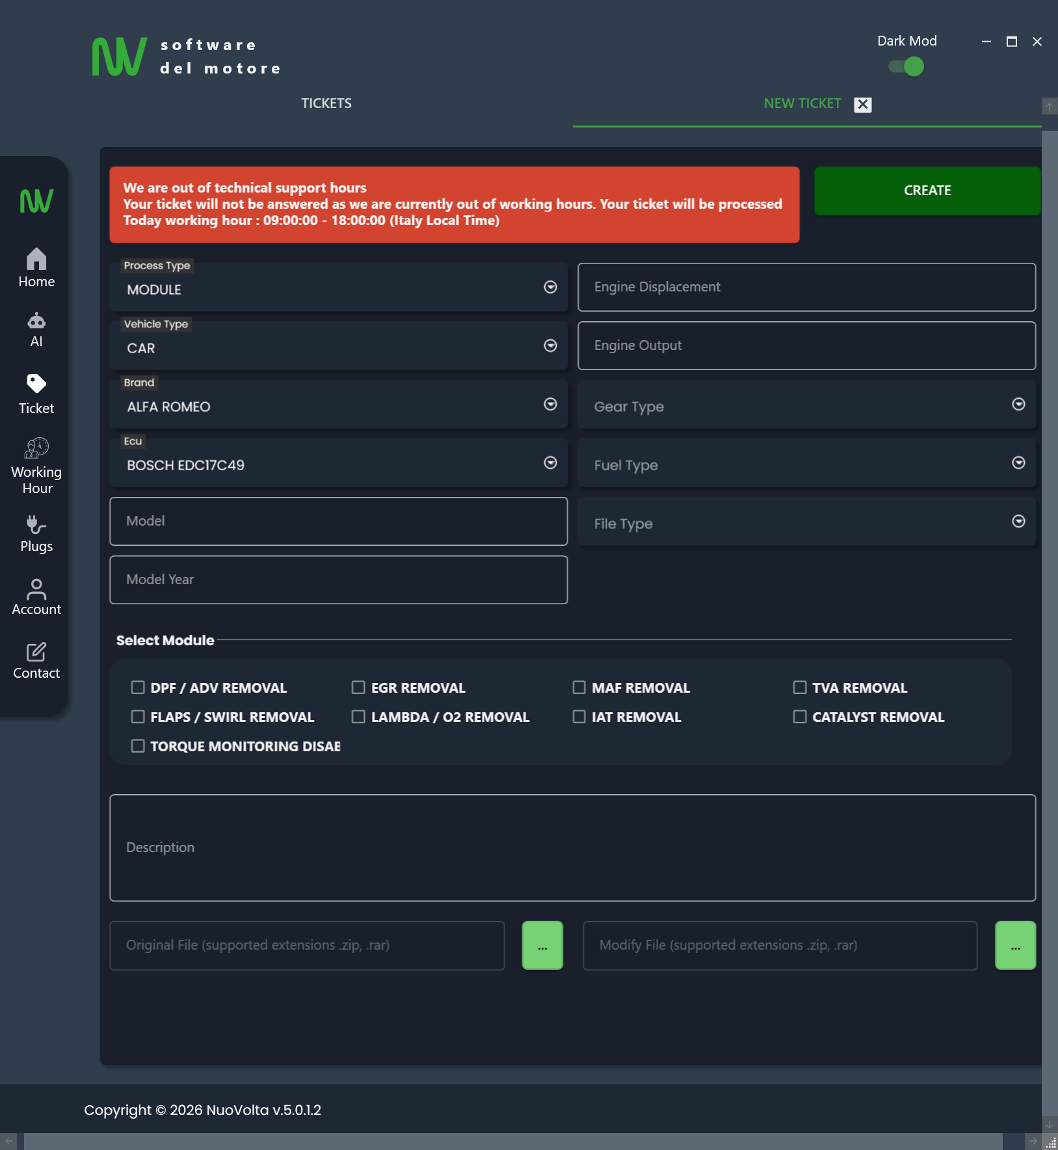The height and width of the screenshot is (1150, 1058).
Task: Open the Contact page from the sidebar
Action: 36,659
